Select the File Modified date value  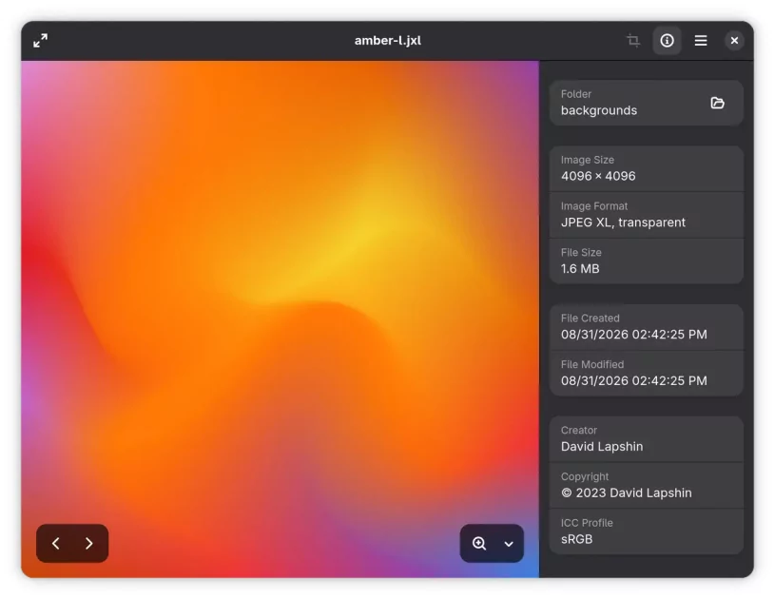[x=633, y=380]
